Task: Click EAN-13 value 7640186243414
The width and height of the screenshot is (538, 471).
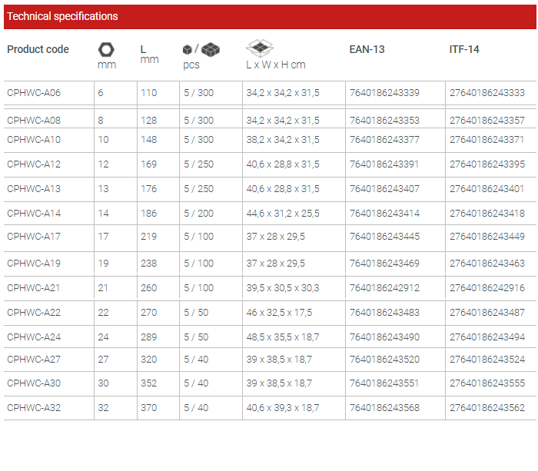Action: (x=384, y=214)
